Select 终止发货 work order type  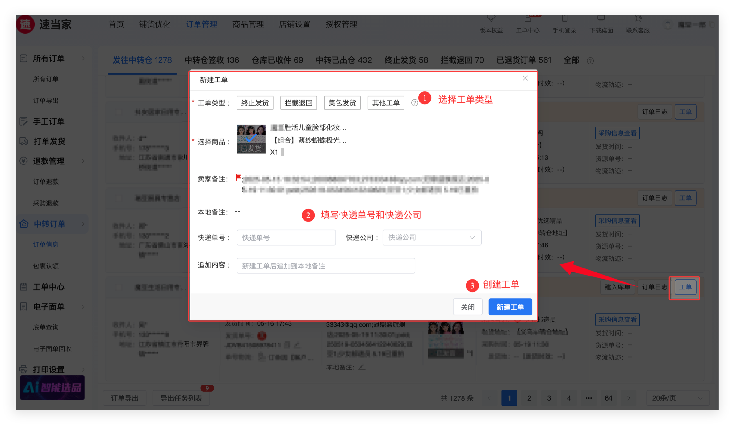[255, 103]
